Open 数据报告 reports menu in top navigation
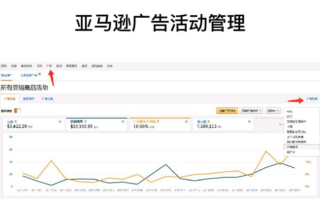 point(72,66)
